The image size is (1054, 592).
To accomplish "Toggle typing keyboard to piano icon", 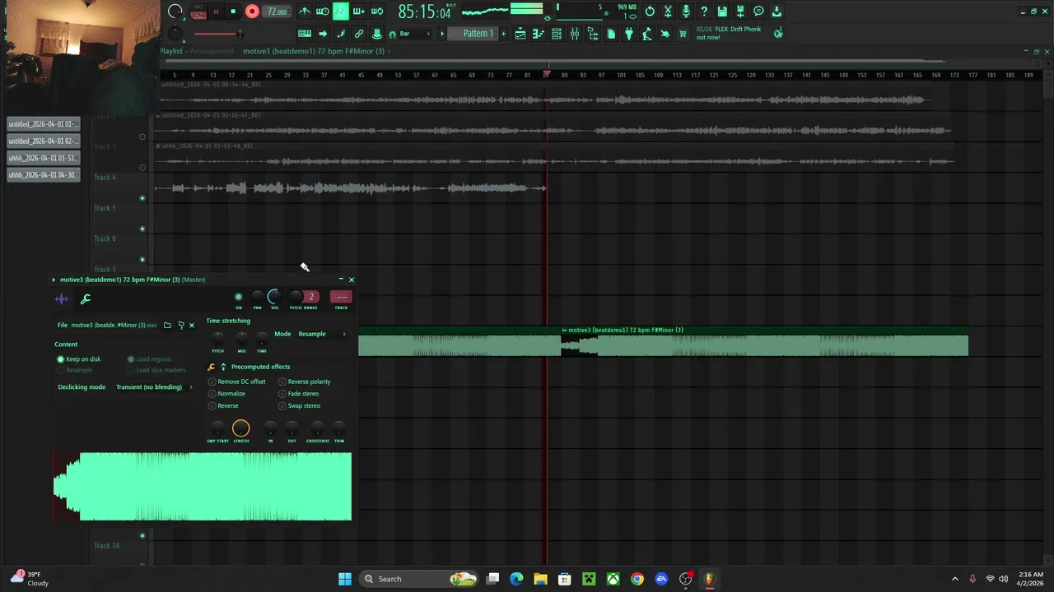I will (304, 34).
